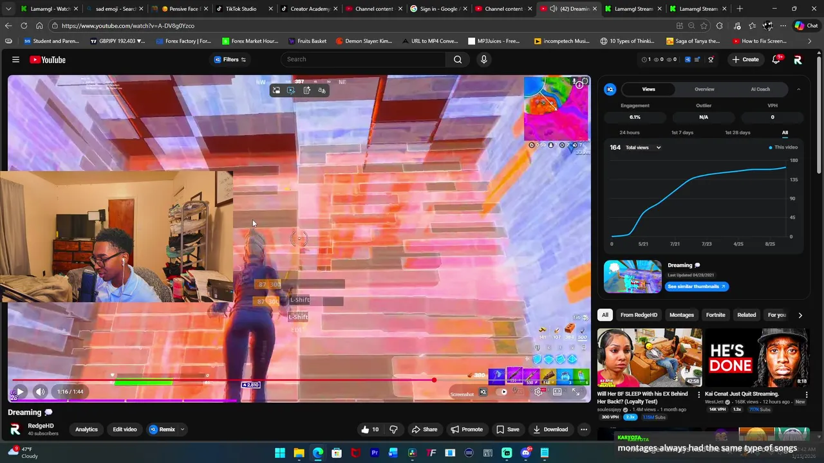The height and width of the screenshot is (463, 824).
Task: Click Download button
Action: [x=550, y=429]
